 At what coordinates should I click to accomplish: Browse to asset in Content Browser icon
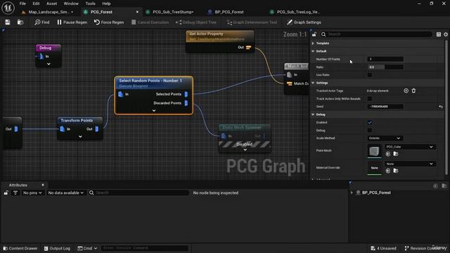click(x=20, y=22)
